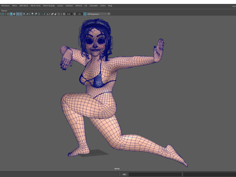Screen dimensions: 236x177
Task: Click the MEL script type button
Action: tap(124, 175)
